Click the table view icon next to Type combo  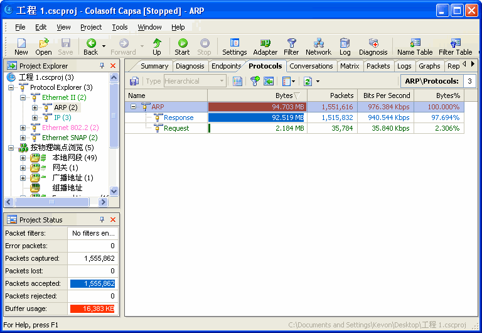pos(237,81)
